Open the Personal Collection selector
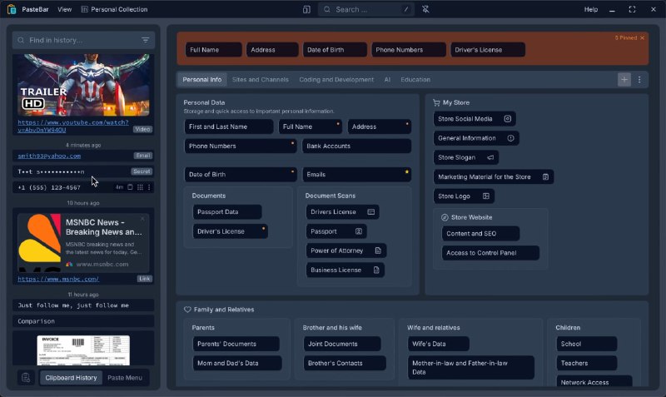666x397 pixels. click(x=114, y=9)
